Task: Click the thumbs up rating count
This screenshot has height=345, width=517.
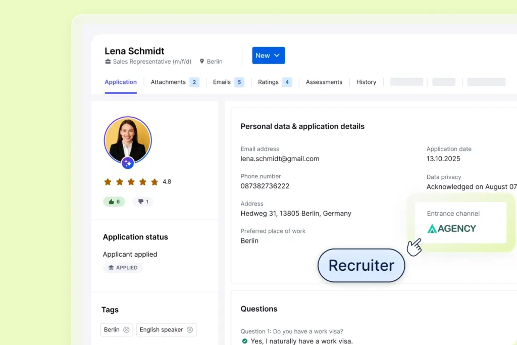Action: (x=114, y=202)
